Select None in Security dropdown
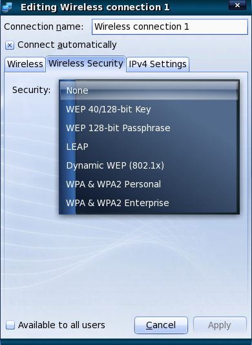This screenshot has height=345, width=252. 149,90
